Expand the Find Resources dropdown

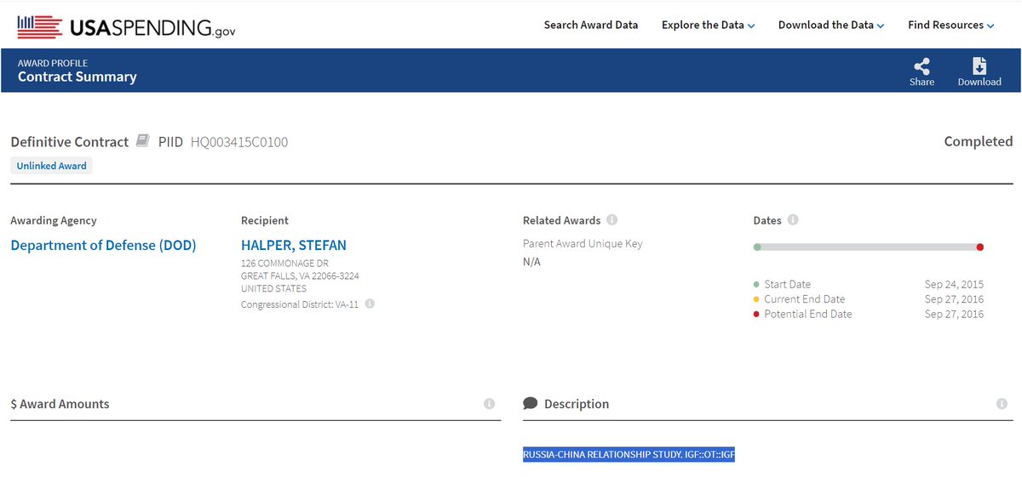click(x=950, y=26)
